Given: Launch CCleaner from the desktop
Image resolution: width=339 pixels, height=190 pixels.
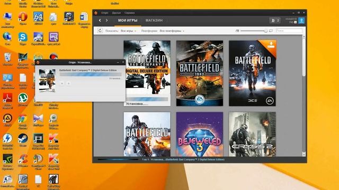Looking at the screenshot, I should tap(23, 159).
